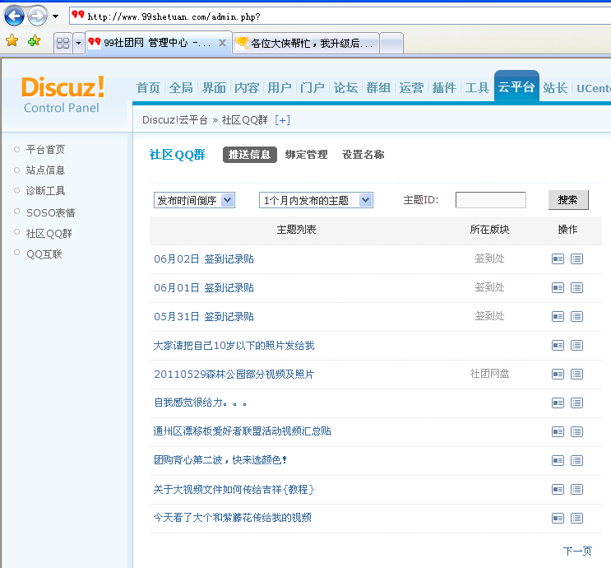Open the 用户 top menu
Viewport: 611px width, 568px height.
280,88
